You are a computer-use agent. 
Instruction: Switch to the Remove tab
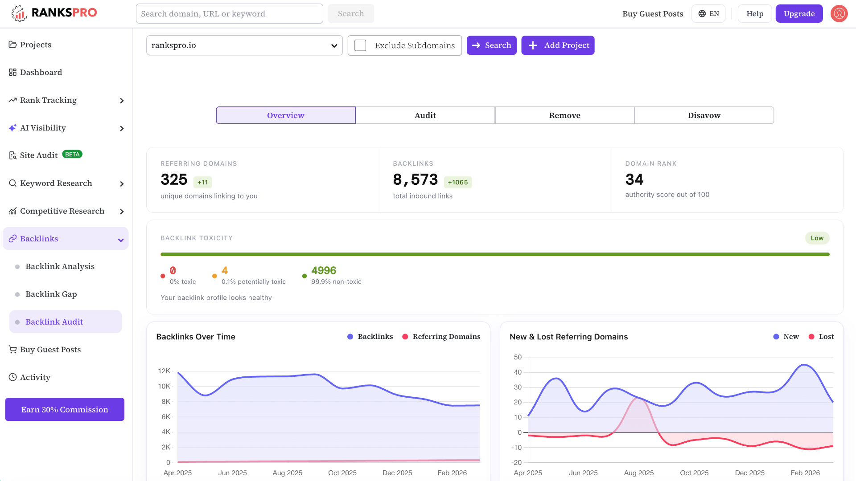565,115
